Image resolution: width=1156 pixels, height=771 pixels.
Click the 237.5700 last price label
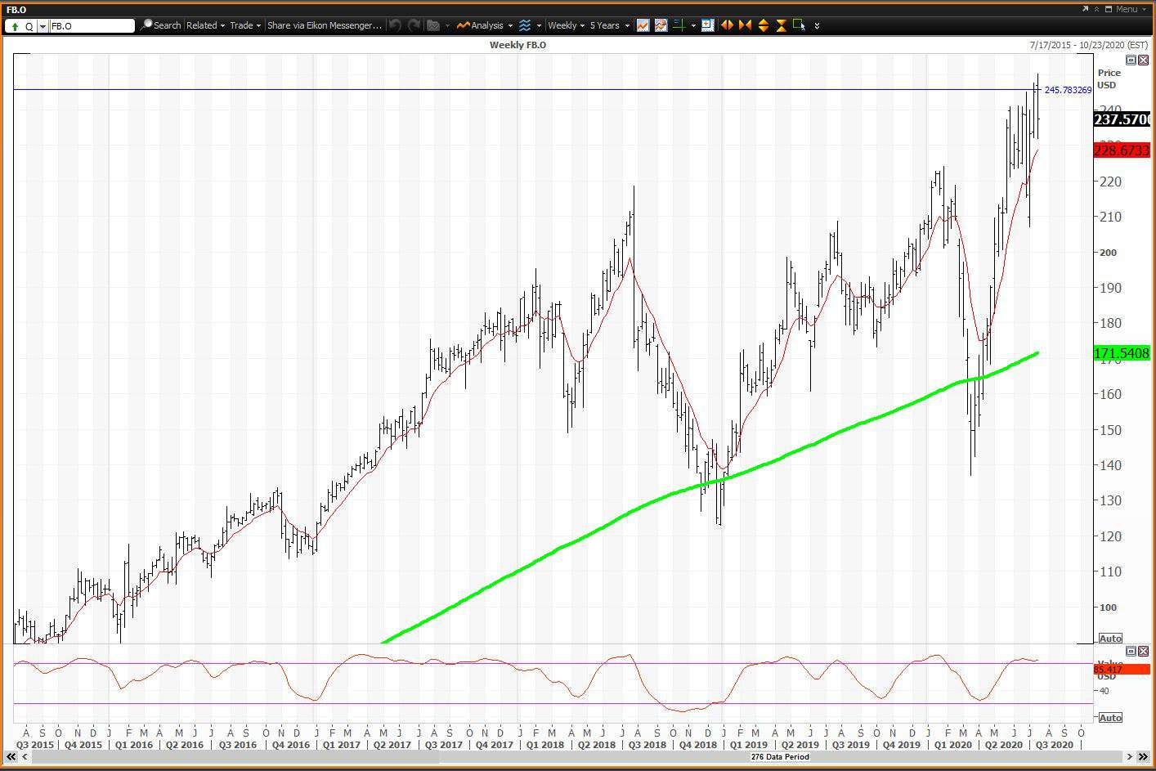(1122, 119)
